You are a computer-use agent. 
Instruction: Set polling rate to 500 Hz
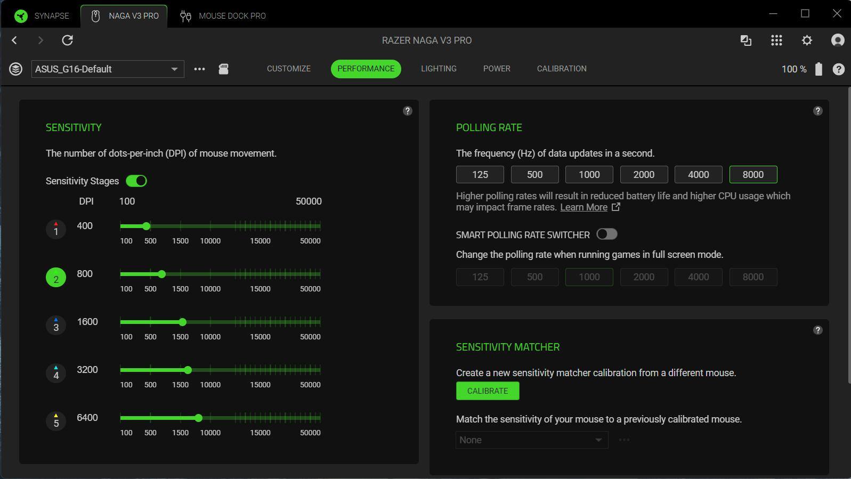click(x=535, y=175)
